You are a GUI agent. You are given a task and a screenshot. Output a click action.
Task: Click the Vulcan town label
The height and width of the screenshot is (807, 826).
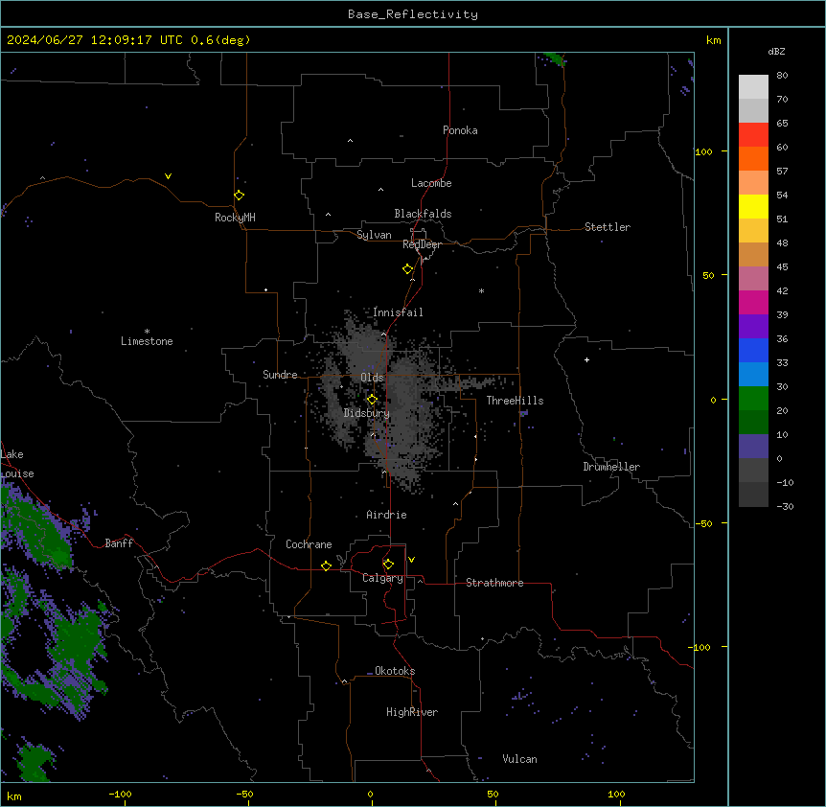coord(519,759)
